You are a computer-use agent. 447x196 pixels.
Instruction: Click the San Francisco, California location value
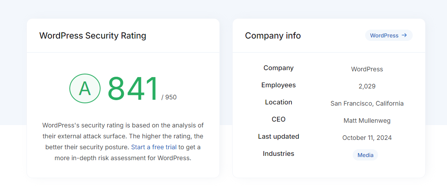pos(367,104)
